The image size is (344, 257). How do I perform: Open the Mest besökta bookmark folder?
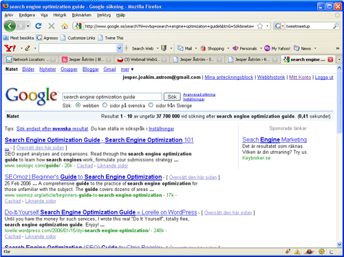[x=19, y=38]
